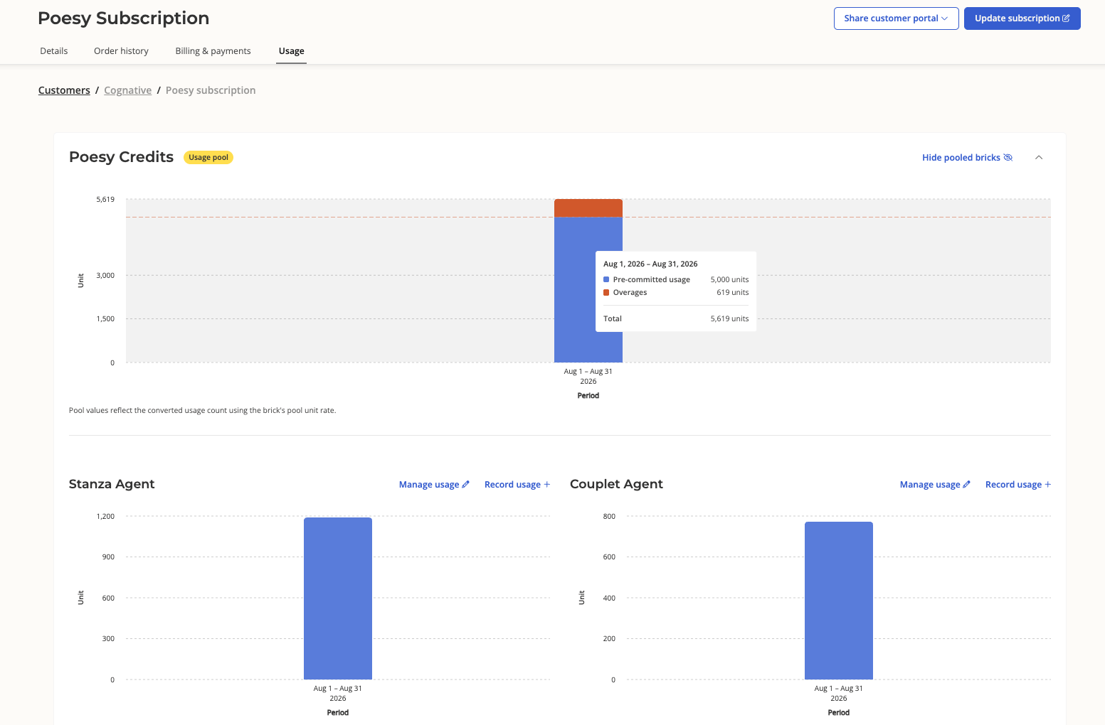Image resolution: width=1105 pixels, height=725 pixels.
Task: Click Record usage for Couplet Agent
Action: pos(1018,485)
